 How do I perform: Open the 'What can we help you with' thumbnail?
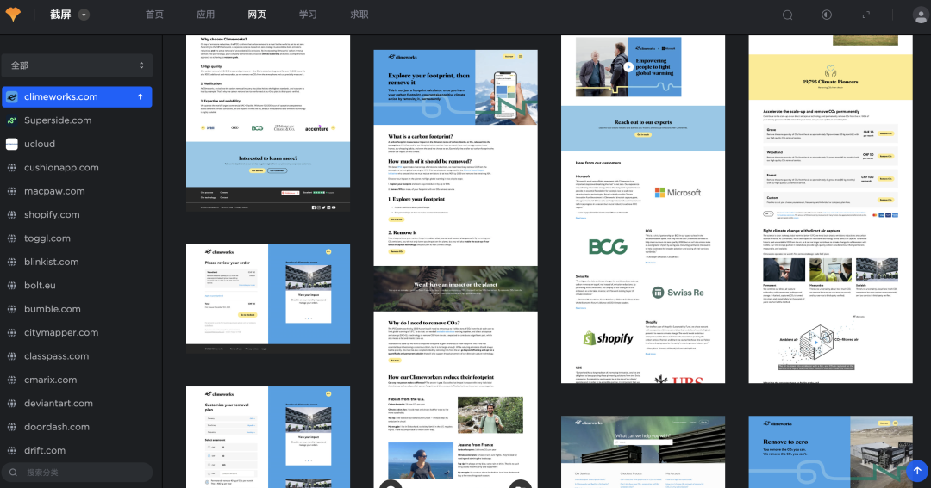(x=643, y=452)
